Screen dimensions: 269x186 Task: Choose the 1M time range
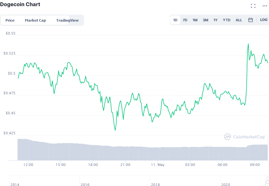[x=195, y=20]
